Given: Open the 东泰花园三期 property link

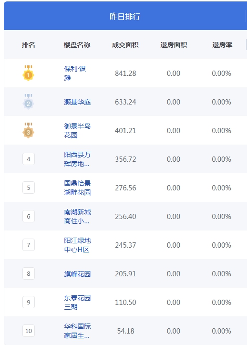Looking at the screenshot, I should 77,302.
